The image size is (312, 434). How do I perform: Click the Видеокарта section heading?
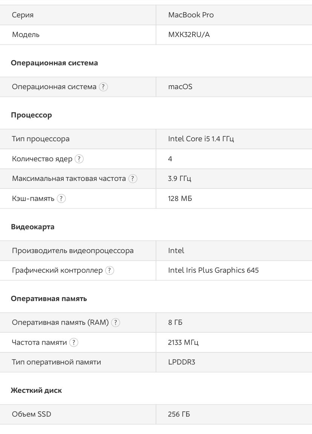[x=32, y=227]
